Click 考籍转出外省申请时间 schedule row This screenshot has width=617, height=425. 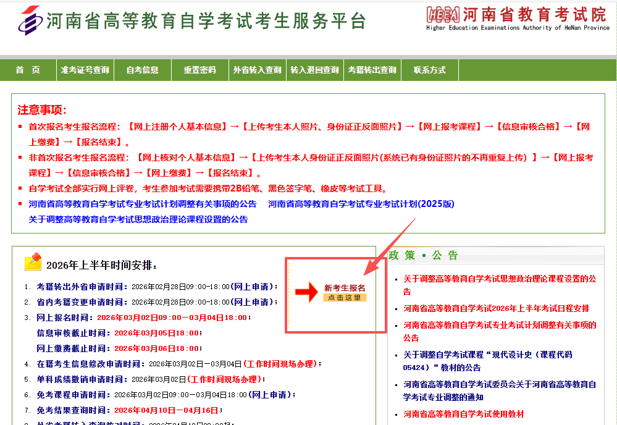coord(157,287)
